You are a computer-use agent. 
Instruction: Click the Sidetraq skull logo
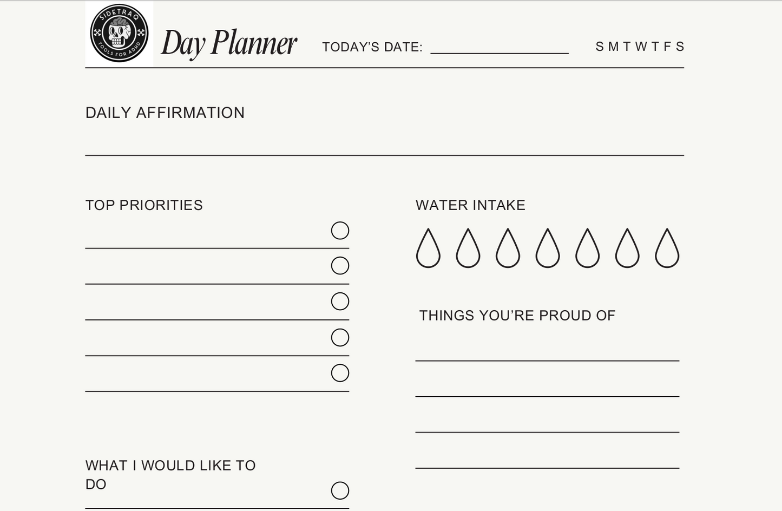119,34
